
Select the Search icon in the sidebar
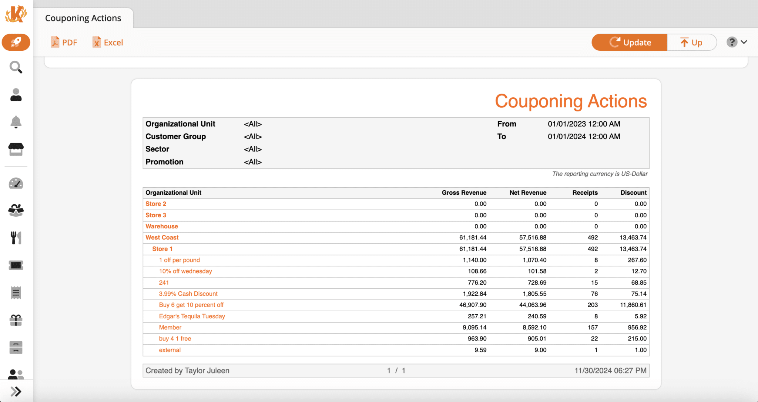[x=16, y=67]
